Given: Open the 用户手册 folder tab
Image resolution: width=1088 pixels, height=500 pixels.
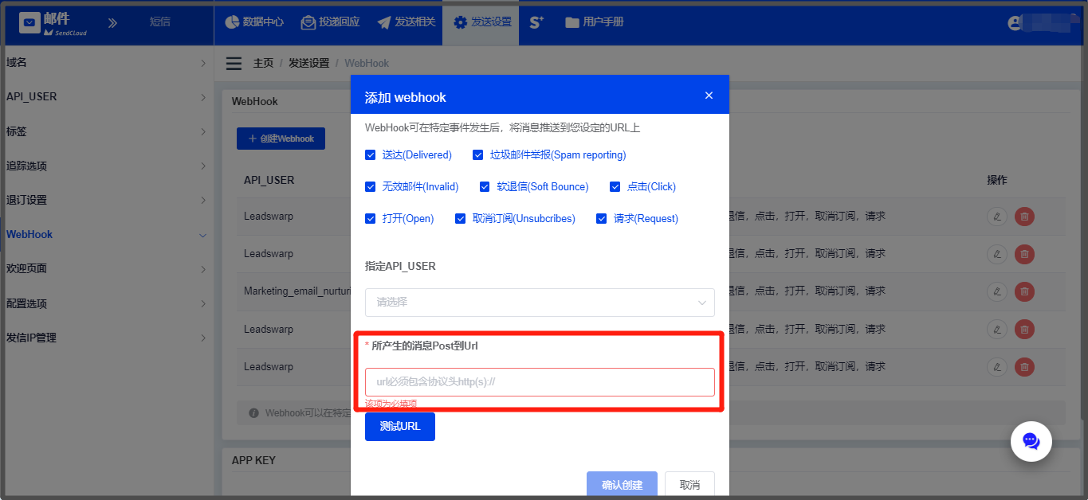Looking at the screenshot, I should coord(595,22).
